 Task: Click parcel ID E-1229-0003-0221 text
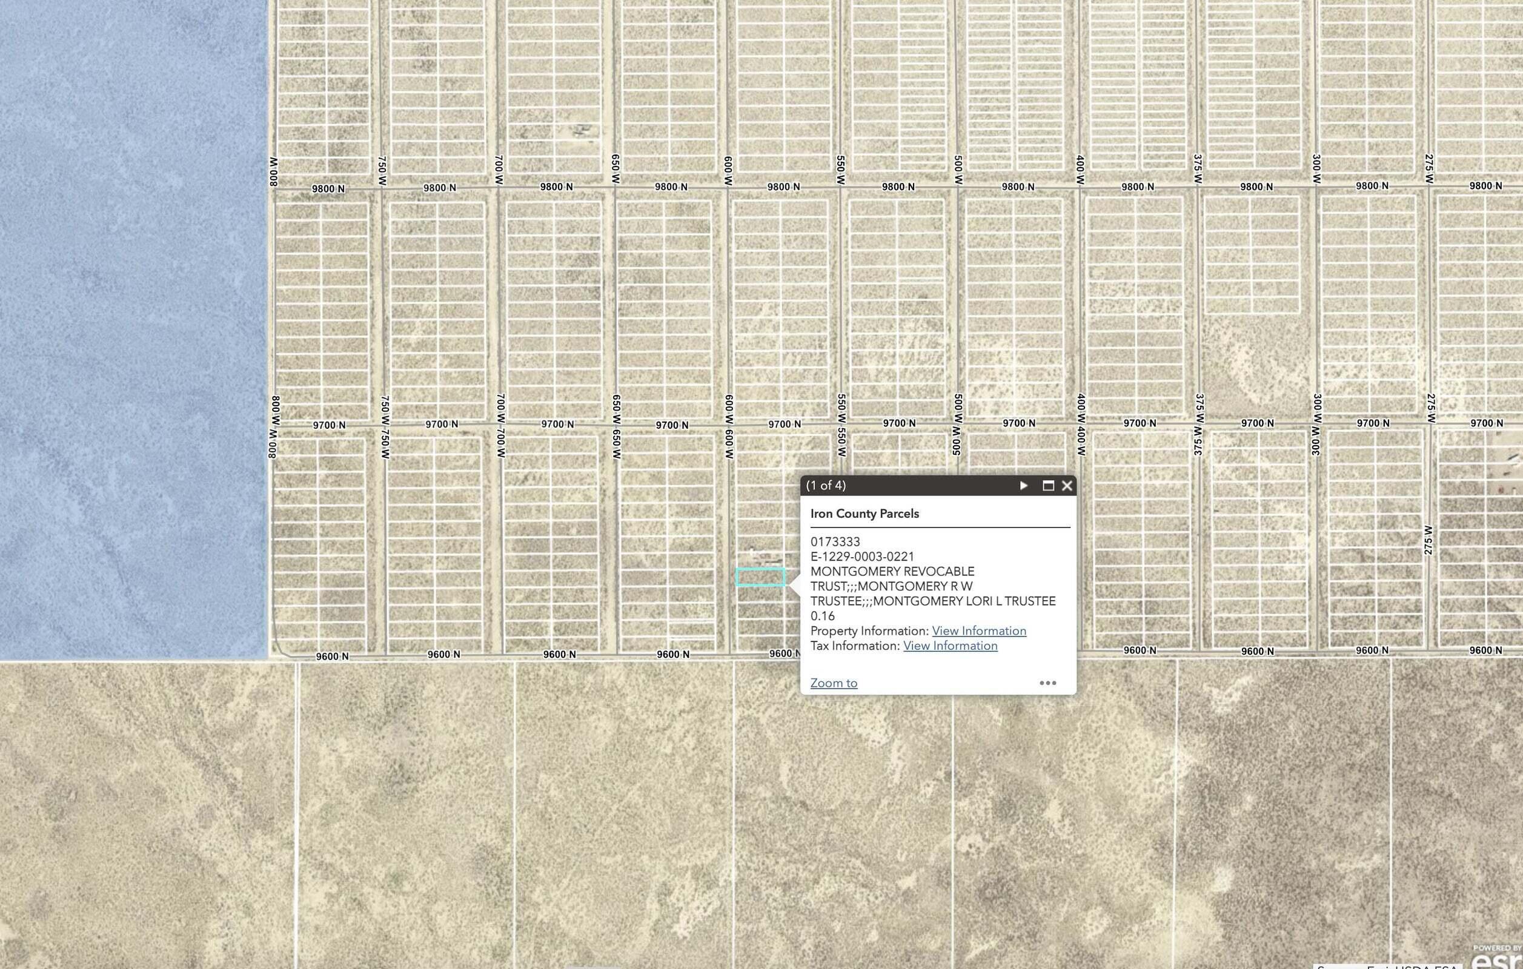coord(862,556)
